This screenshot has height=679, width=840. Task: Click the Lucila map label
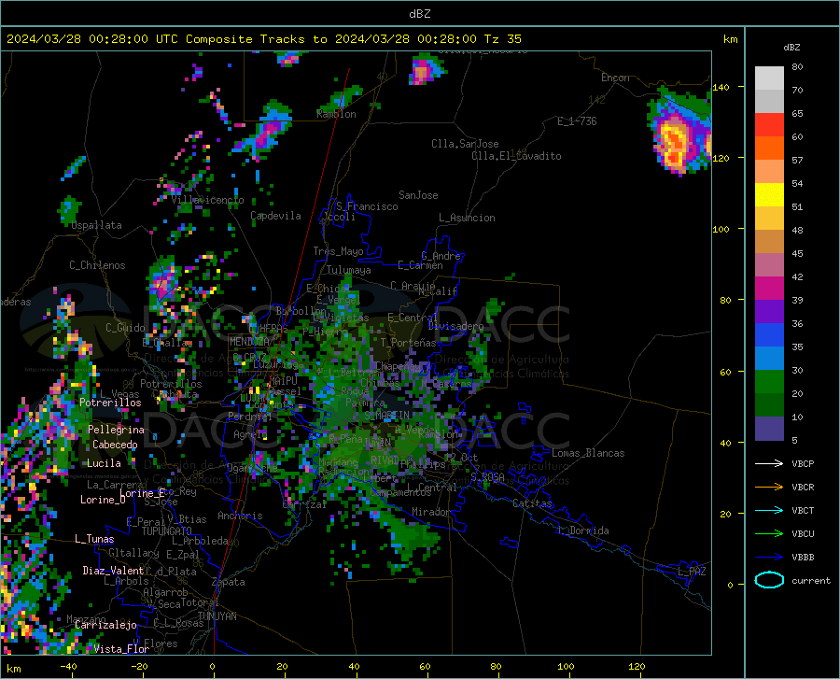[104, 463]
